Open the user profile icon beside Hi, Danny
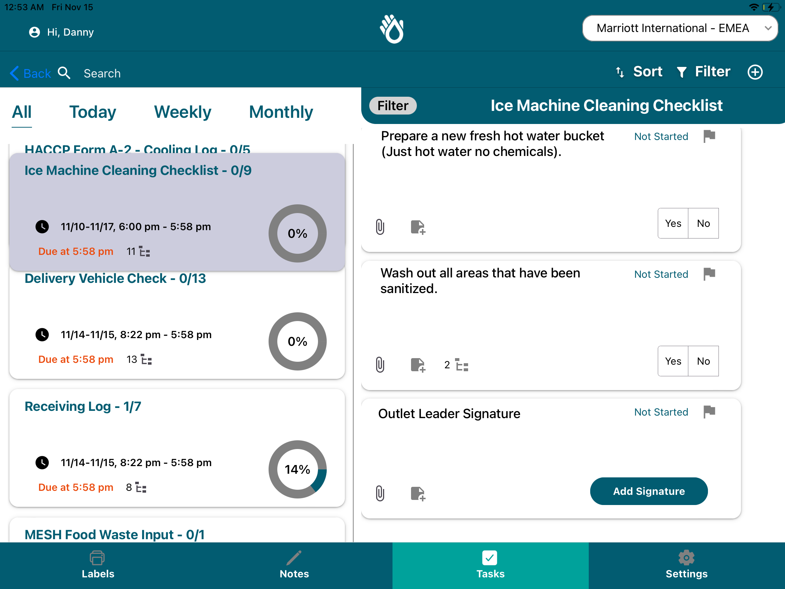The image size is (785, 589). (35, 32)
